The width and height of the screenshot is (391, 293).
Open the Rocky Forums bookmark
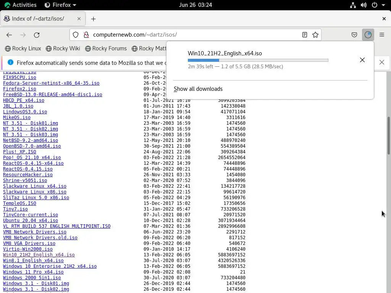(x=106, y=48)
